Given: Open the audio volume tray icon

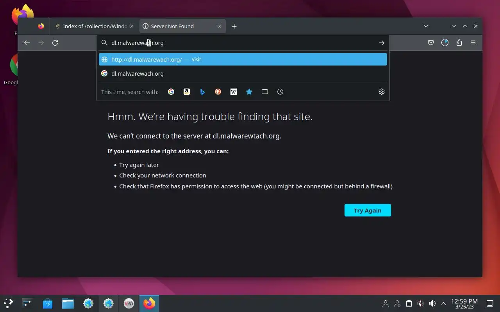Looking at the screenshot, I should point(432,303).
